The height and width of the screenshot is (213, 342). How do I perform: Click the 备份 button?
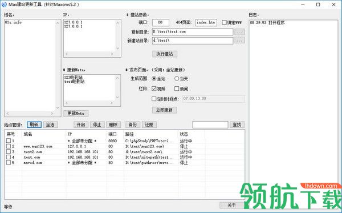pyautogui.click(x=133, y=124)
